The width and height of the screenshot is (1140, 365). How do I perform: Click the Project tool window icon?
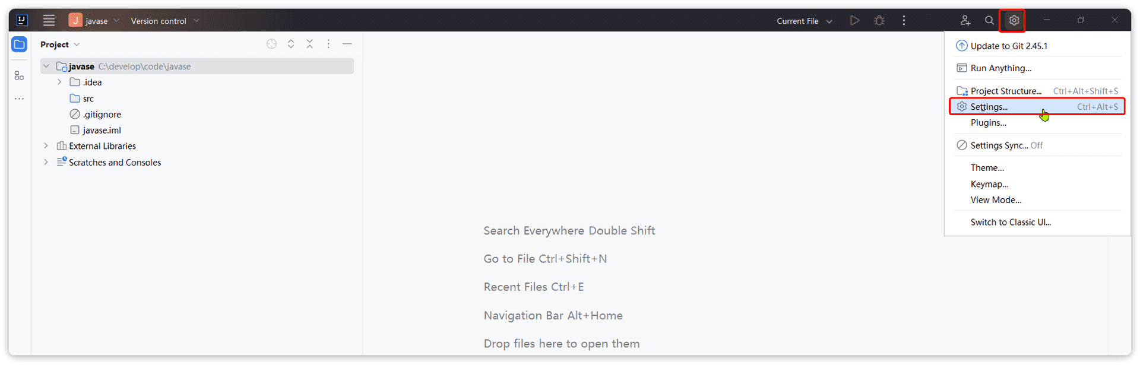pos(20,45)
